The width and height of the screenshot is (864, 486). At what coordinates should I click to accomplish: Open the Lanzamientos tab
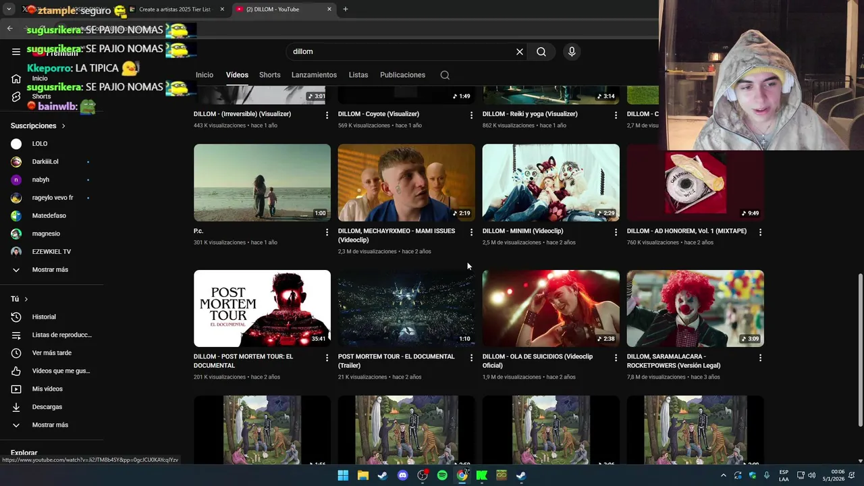[x=314, y=75]
